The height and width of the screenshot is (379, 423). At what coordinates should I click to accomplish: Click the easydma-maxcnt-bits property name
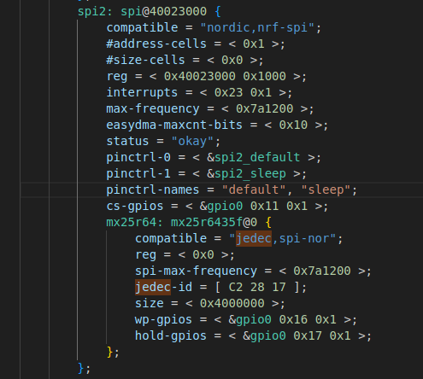tap(174, 125)
